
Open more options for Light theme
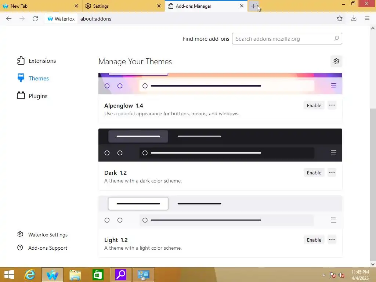coord(332,239)
